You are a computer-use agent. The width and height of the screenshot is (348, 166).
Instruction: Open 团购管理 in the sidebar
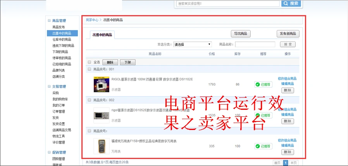pyautogui.click(x=59, y=159)
